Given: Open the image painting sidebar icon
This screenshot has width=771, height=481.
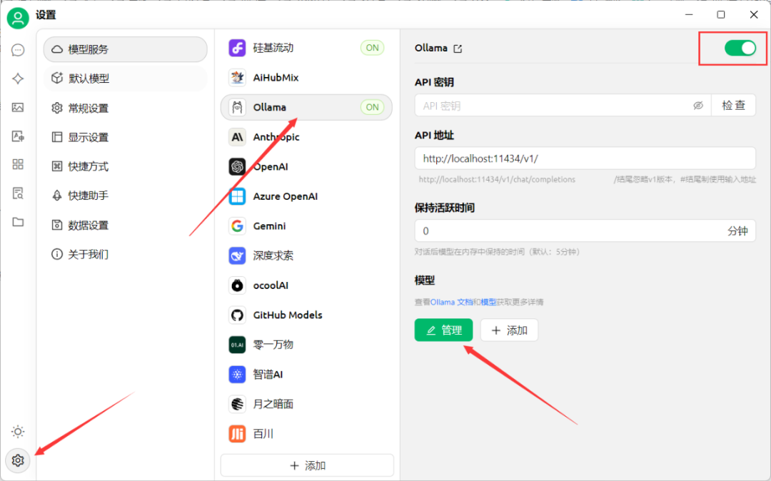Looking at the screenshot, I should [x=18, y=107].
